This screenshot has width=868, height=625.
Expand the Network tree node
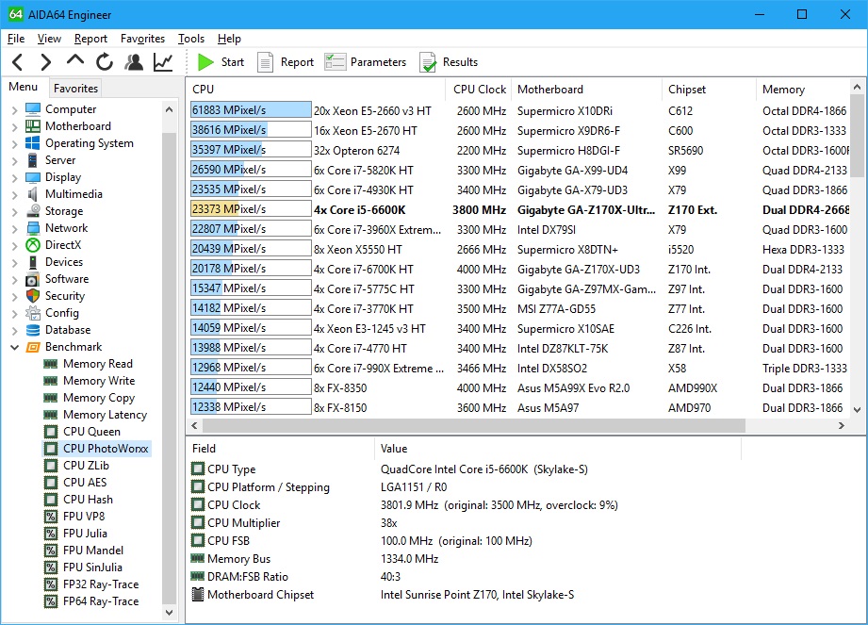click(x=14, y=229)
